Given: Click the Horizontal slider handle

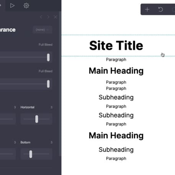Looking at the screenshot, I should coord(37,119).
